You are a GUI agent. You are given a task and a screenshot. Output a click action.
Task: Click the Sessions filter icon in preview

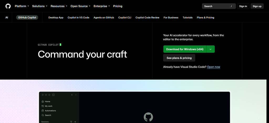coord(71,122)
